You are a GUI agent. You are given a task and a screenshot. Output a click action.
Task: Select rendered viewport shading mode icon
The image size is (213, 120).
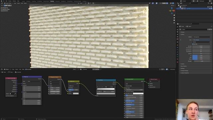pos(167,3)
